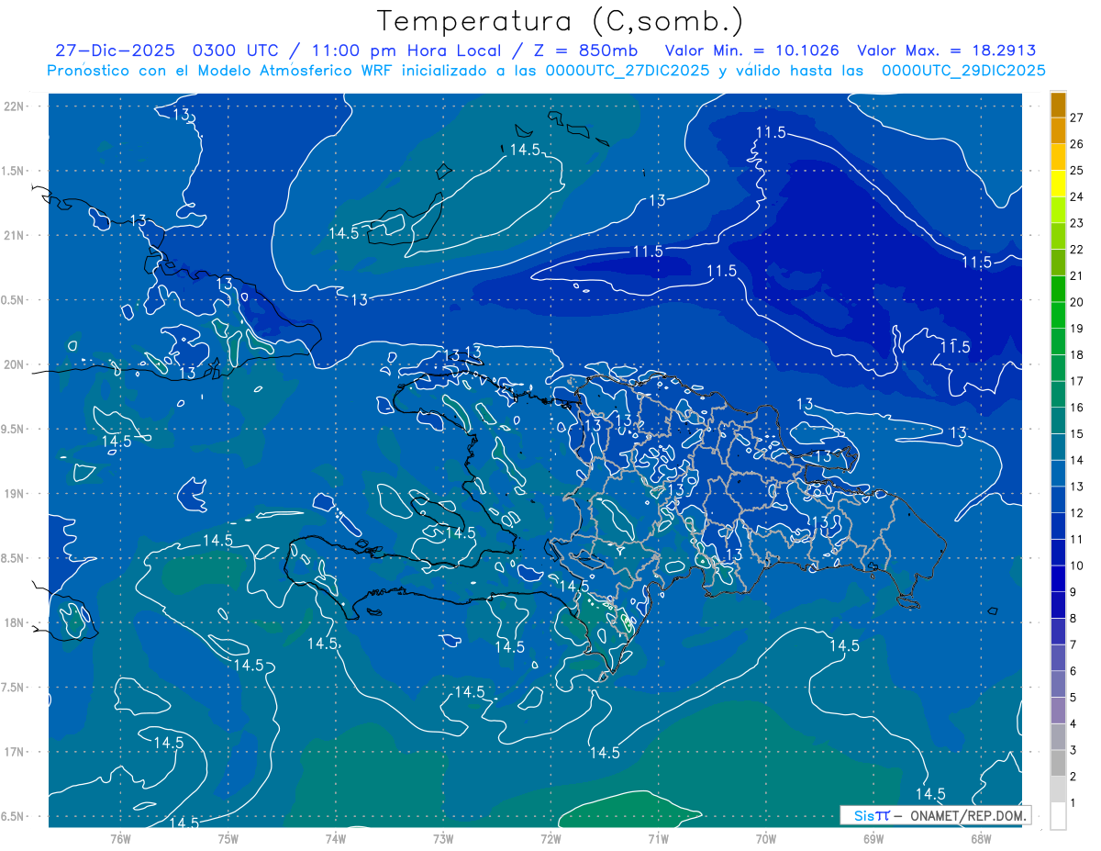This screenshot has height=851, width=1101.
Task: Click the 69W longitude axis label
Action: tap(873, 838)
